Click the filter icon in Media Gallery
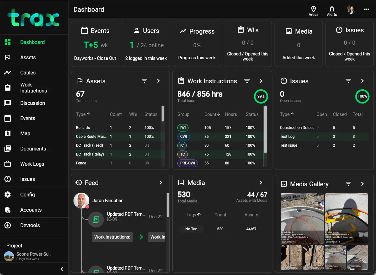 tap(348, 184)
